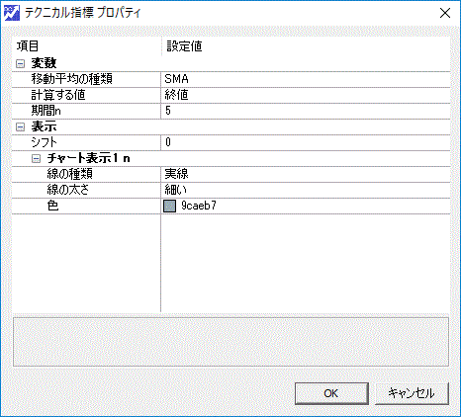Select the 線の太さ row label
Screen dimensions: 461x417
coord(68,190)
